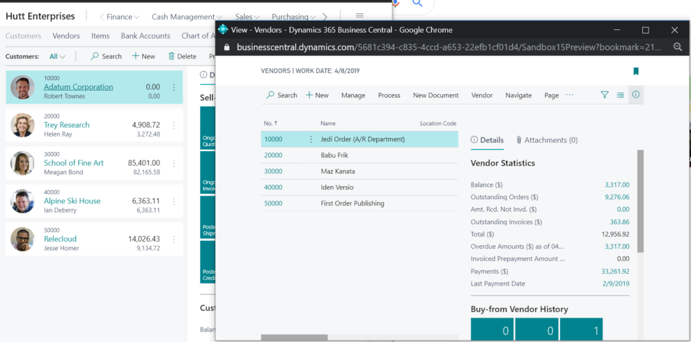Click the Search icon in Customers toolbar

94,56
